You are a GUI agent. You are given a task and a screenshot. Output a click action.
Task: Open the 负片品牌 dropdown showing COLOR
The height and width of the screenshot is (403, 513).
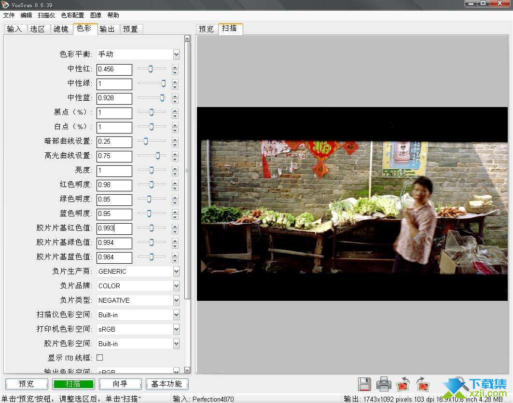138,286
